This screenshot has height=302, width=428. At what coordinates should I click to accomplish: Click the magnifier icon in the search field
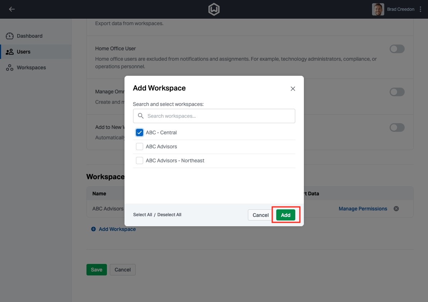141,116
